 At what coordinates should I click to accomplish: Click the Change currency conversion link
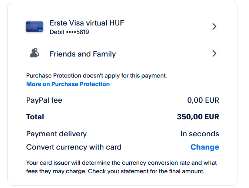pos(205,147)
